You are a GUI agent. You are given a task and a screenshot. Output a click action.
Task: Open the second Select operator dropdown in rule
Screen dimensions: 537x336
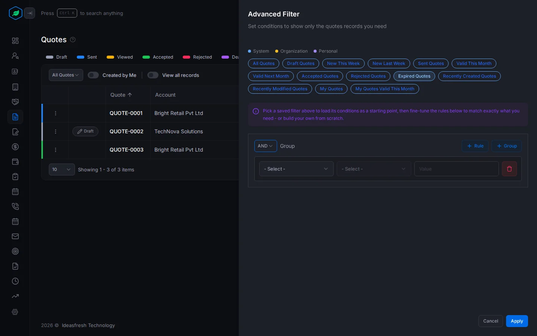pos(374,169)
